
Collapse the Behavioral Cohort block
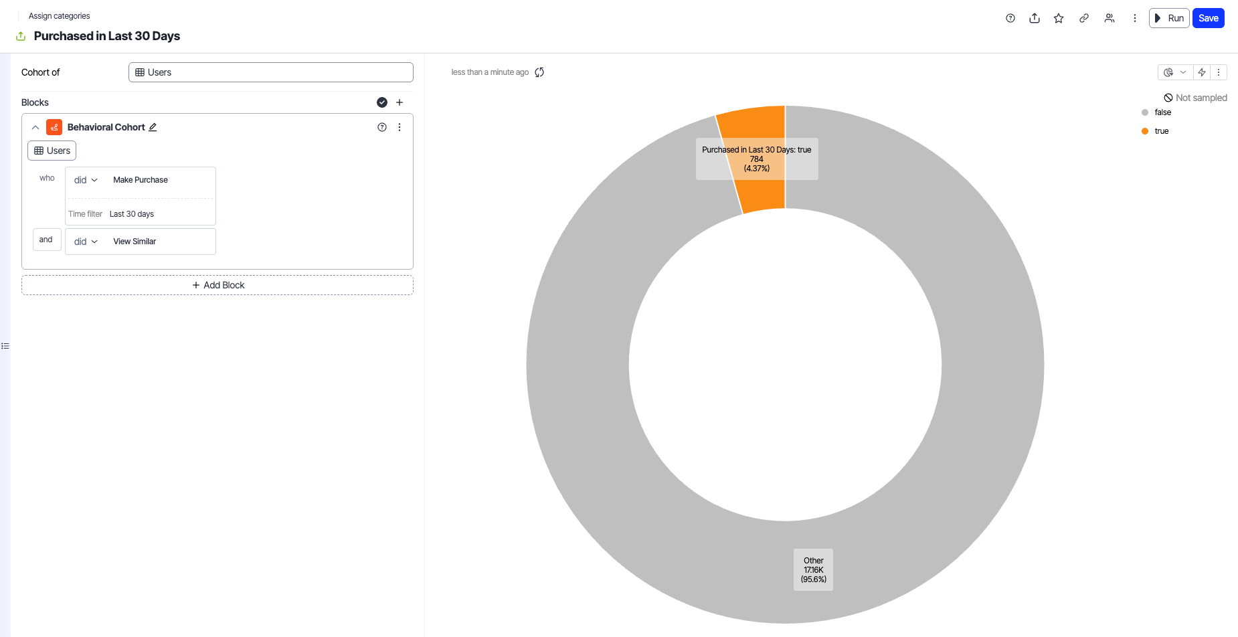[x=35, y=127]
